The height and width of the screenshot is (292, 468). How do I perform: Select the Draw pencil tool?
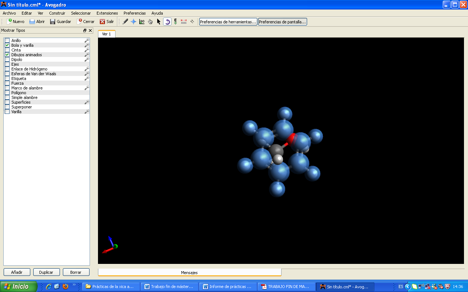point(125,22)
